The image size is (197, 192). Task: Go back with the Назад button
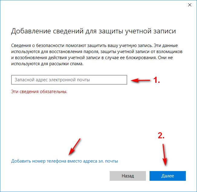128,176
